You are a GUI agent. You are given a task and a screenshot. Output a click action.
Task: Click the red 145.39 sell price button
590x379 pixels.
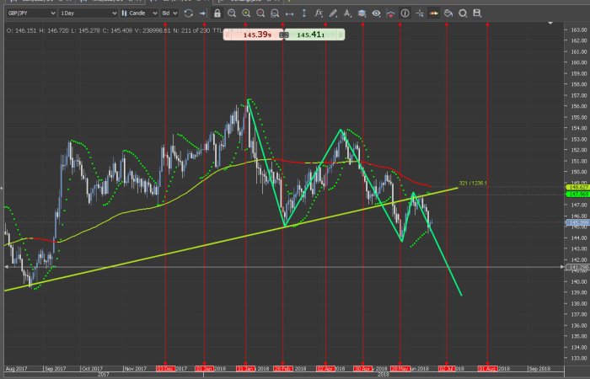click(255, 35)
